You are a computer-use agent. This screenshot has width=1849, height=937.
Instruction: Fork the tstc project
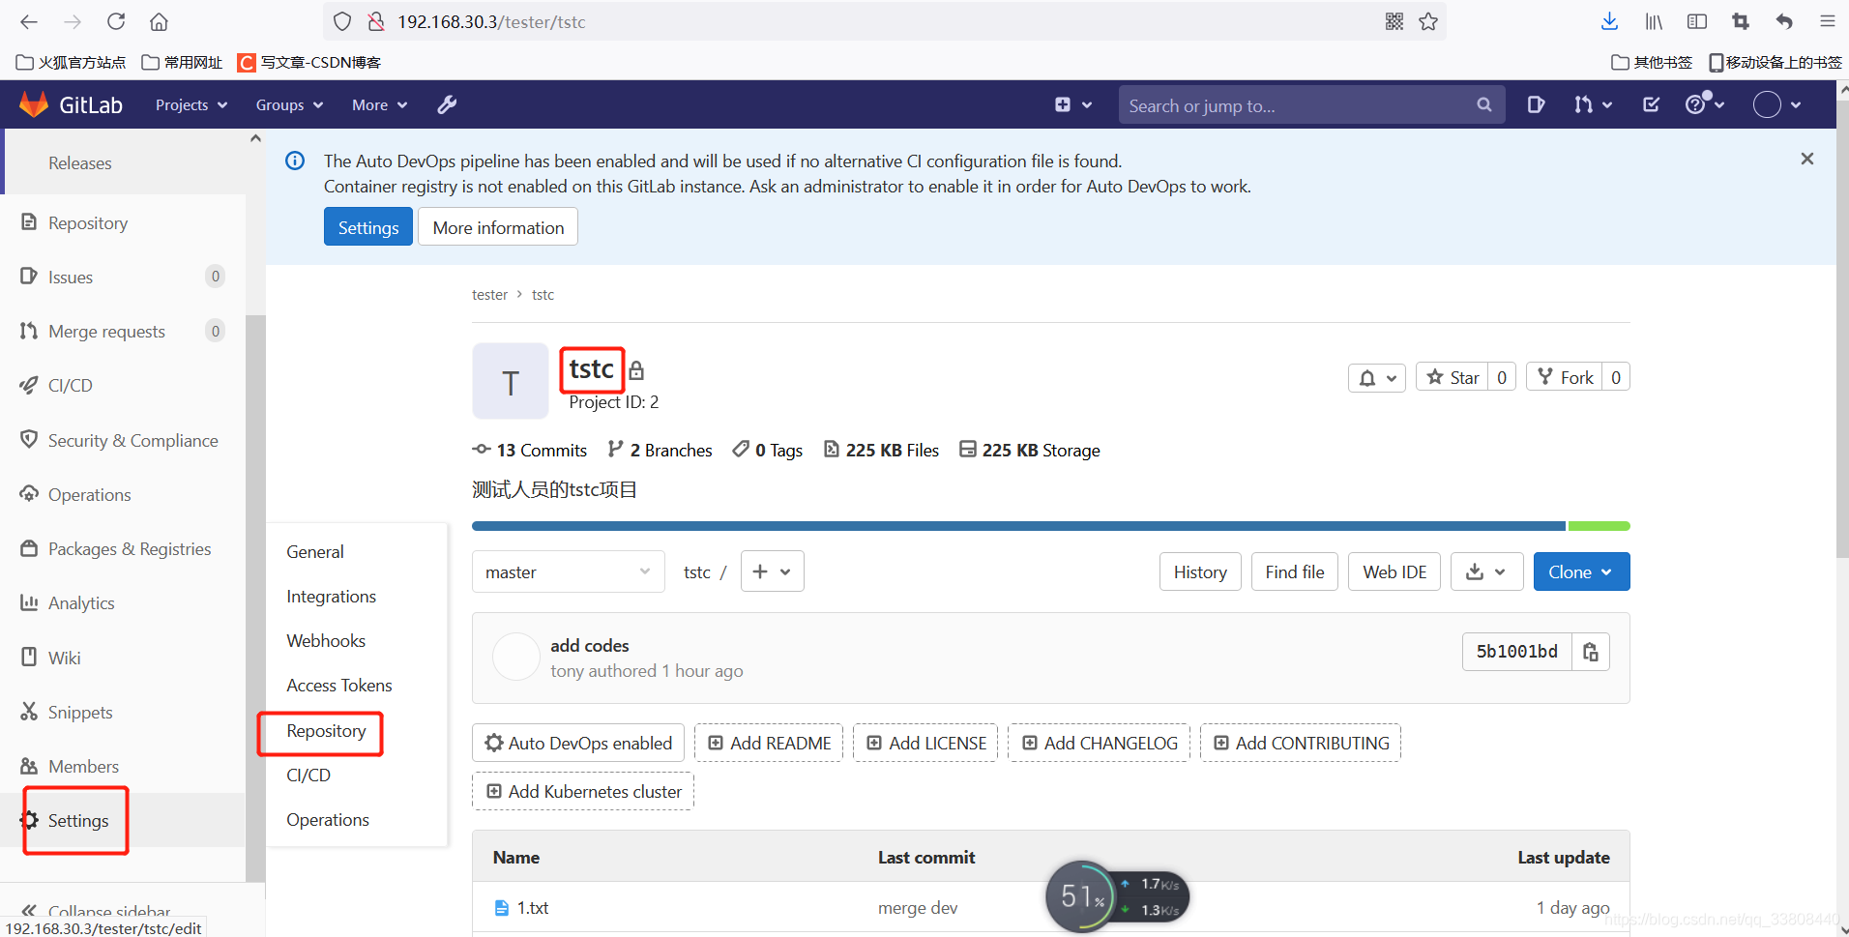(1565, 377)
